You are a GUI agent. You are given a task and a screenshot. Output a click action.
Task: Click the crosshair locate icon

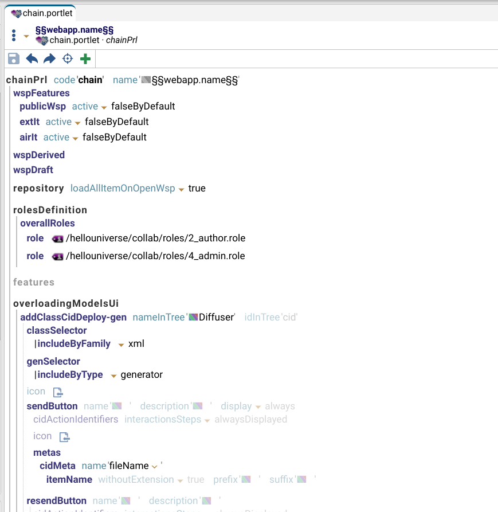click(68, 58)
